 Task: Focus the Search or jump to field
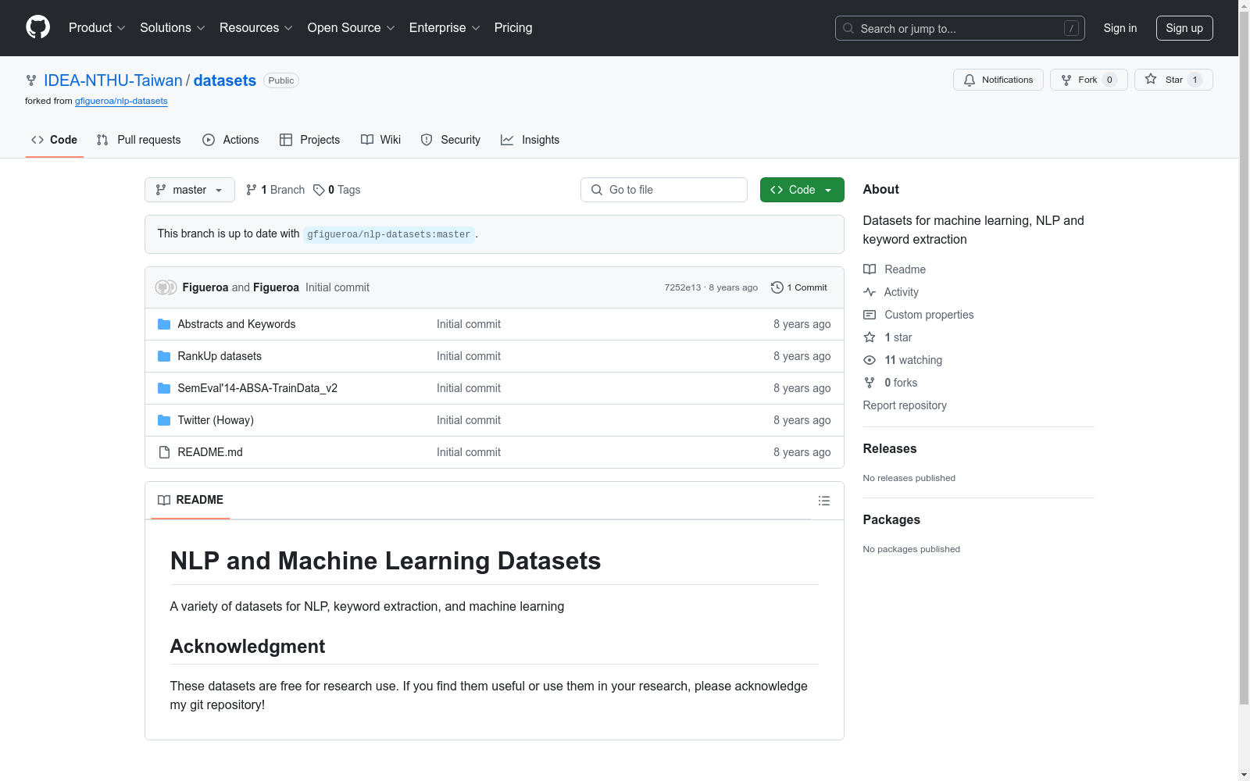[x=959, y=28]
